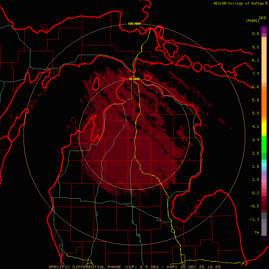Click the 50 NMI range ring label
The width and height of the screenshot is (269, 269).
pos(134,79)
